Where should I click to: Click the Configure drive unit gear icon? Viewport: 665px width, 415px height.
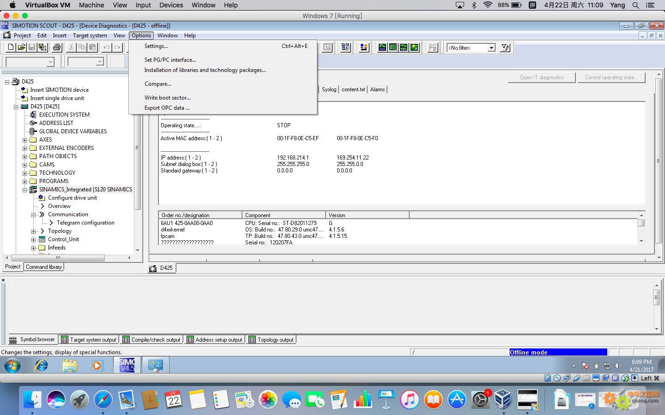click(x=42, y=198)
